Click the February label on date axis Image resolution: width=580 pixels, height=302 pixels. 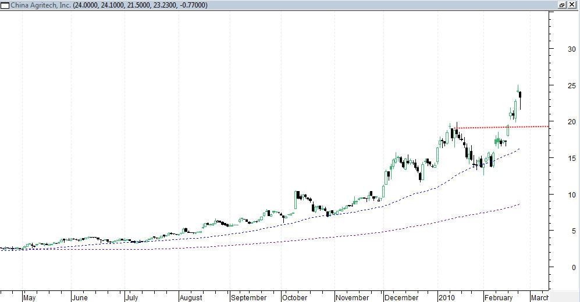(x=499, y=297)
